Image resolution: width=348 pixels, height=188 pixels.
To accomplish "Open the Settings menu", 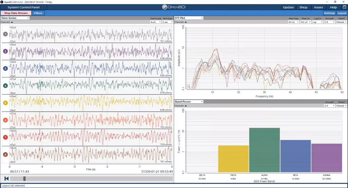I will point(329,13).
